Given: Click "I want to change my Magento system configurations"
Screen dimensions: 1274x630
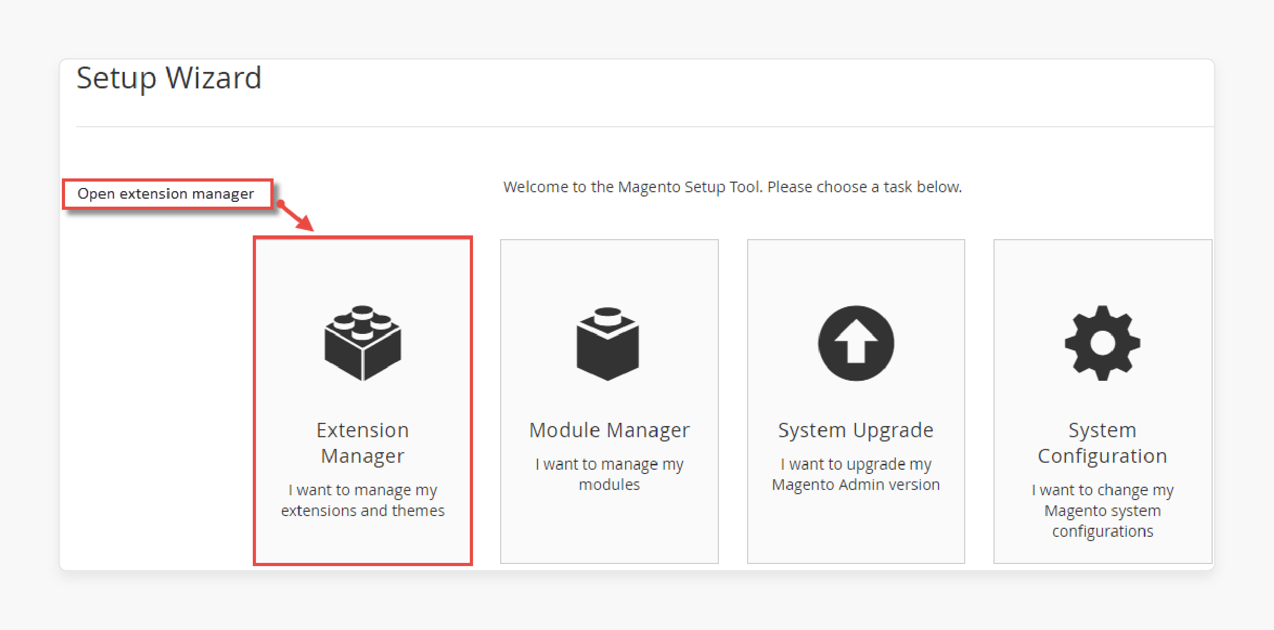Looking at the screenshot, I should coord(1102,510).
